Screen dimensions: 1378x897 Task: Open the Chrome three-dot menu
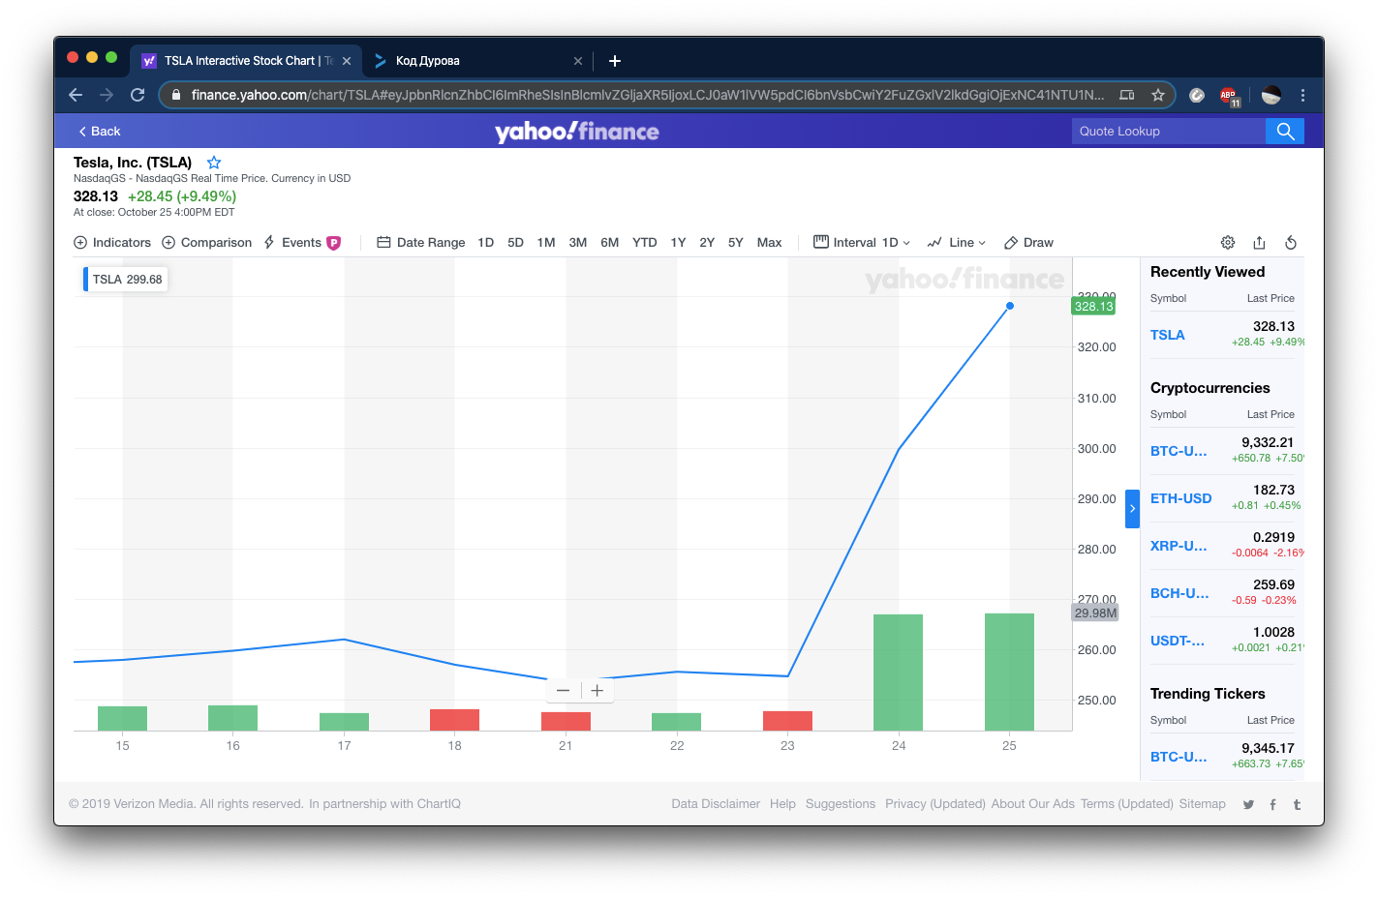click(1302, 95)
